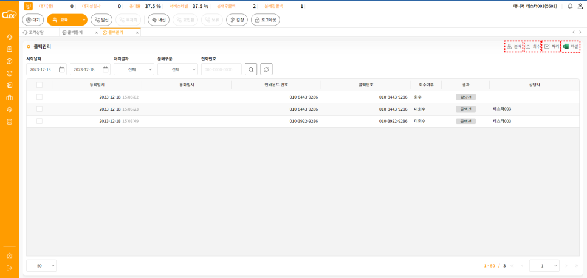587x278 pixels.
Task: Check the row registered at 15:08:02
Action: (39, 97)
